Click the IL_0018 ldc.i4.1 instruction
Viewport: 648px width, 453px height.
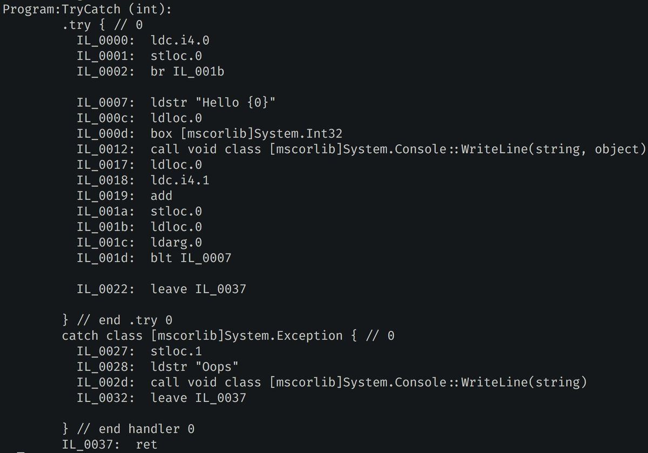[x=143, y=180]
